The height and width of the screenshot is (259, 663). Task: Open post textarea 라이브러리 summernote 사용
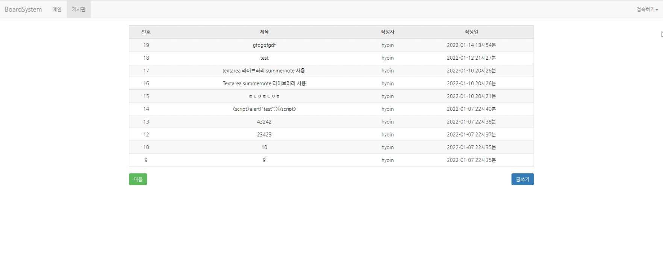(263, 71)
